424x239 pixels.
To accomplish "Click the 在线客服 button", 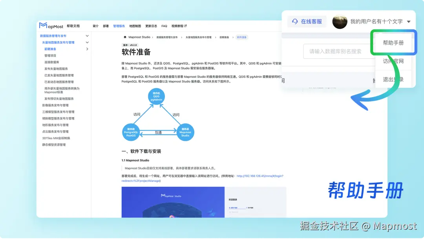I will point(307,22).
